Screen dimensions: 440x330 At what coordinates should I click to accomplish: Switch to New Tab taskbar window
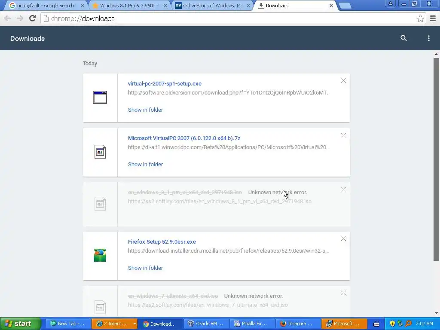point(68,324)
